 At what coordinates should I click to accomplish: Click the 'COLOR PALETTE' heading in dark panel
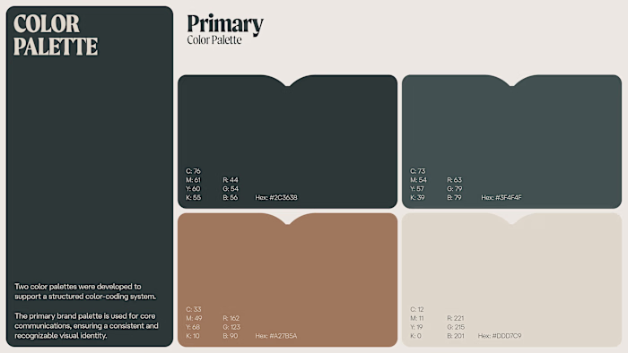(56, 35)
